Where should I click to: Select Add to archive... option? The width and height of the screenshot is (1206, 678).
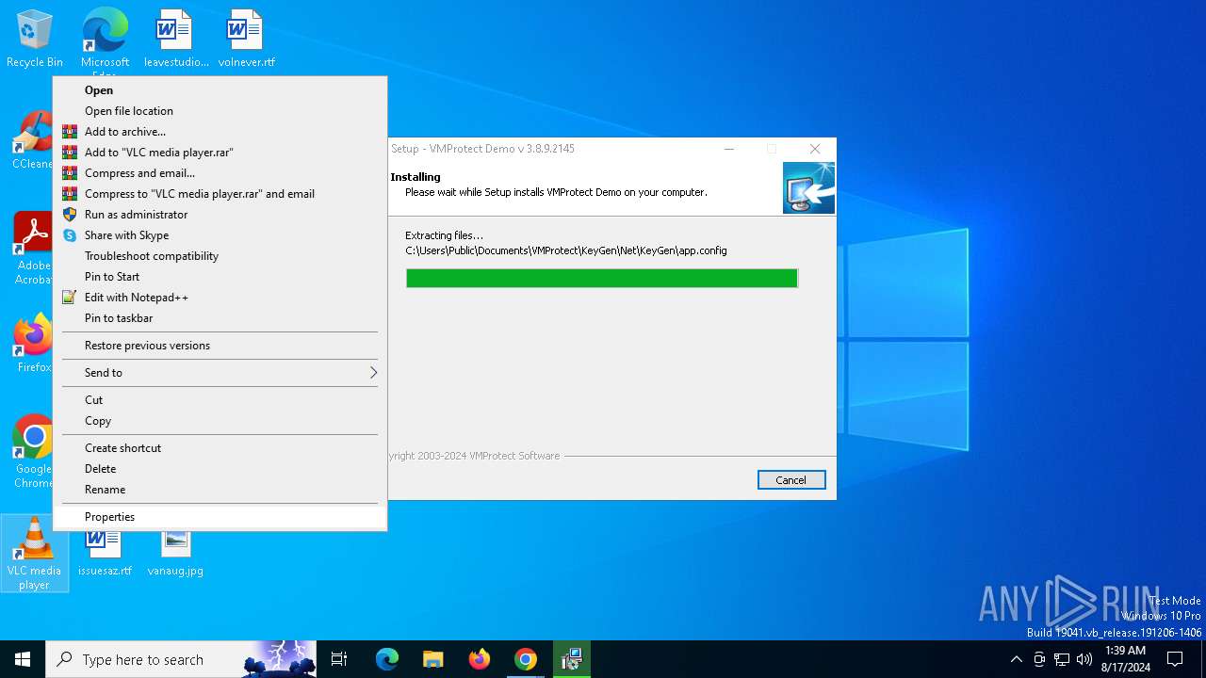coord(220,132)
